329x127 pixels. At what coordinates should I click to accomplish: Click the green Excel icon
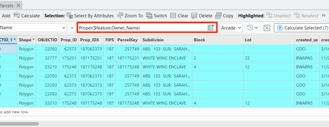[x=267, y=28]
